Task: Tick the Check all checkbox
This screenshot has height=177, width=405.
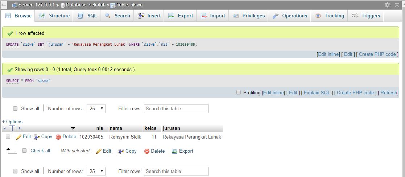Action: click(24, 151)
